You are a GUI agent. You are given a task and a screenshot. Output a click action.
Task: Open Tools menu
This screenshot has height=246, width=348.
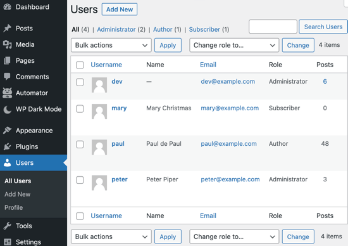click(x=24, y=226)
